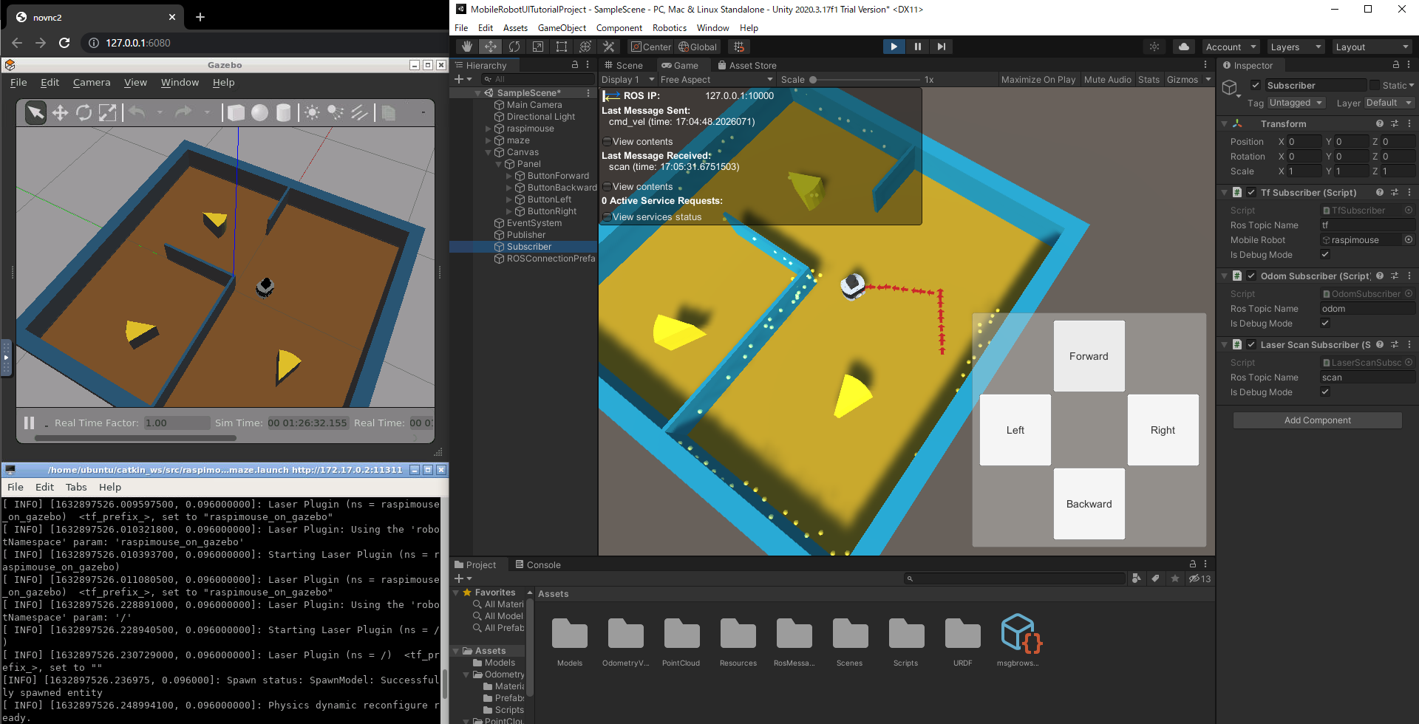Open the Tag Untagged dropdown
The image size is (1419, 724).
[x=1296, y=103]
